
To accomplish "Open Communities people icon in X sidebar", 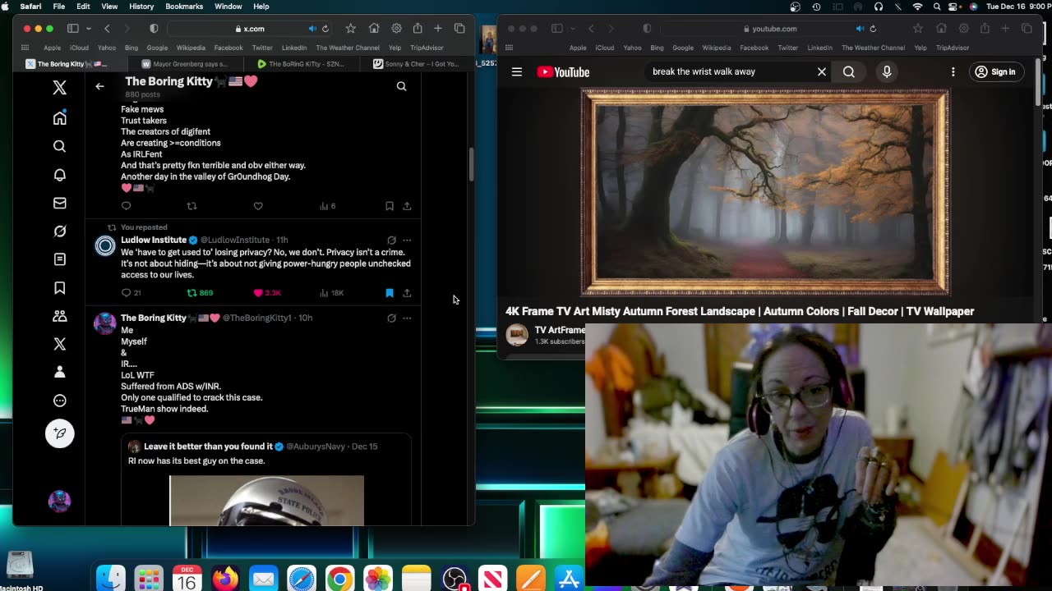I will click(x=59, y=316).
